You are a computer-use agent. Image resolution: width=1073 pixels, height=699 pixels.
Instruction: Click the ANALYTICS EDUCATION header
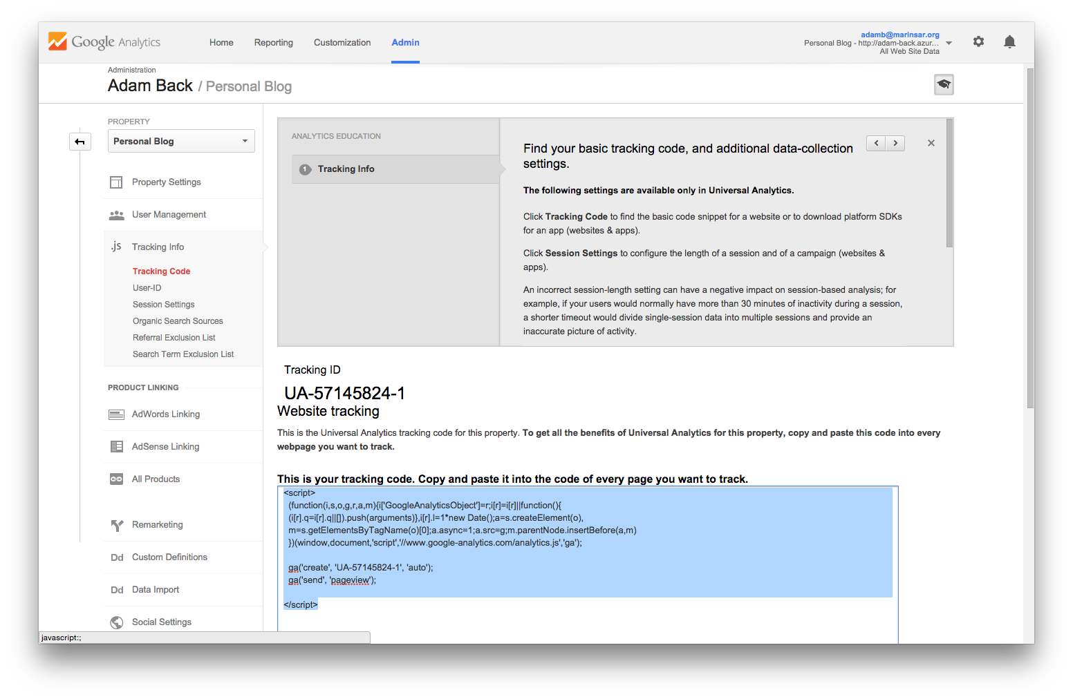(336, 137)
